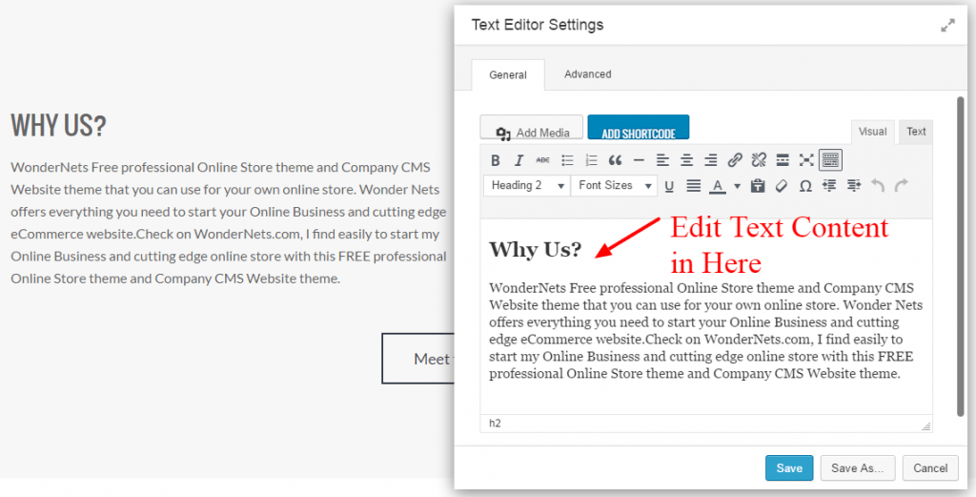Toggle underline formatting
The width and height of the screenshot is (976, 497).
coord(669,186)
